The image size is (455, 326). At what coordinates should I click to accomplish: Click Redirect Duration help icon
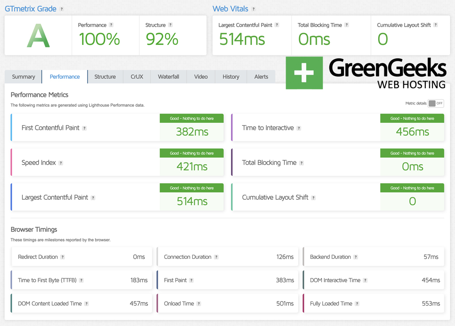62,257
